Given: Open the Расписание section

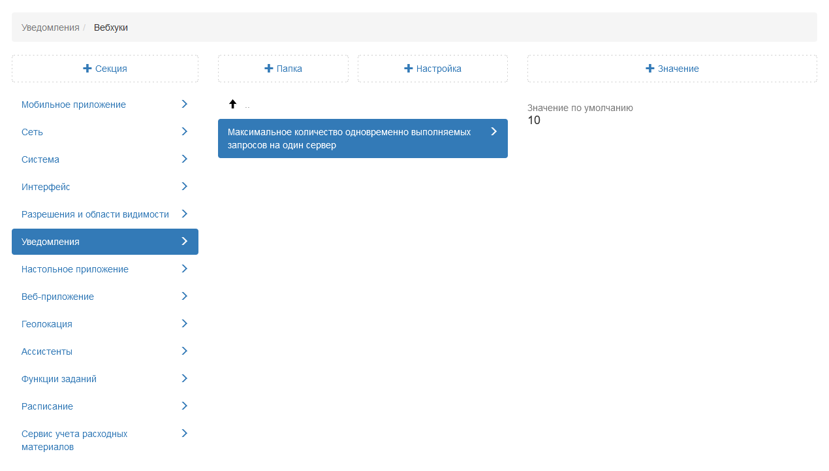Looking at the screenshot, I should 47,406.
